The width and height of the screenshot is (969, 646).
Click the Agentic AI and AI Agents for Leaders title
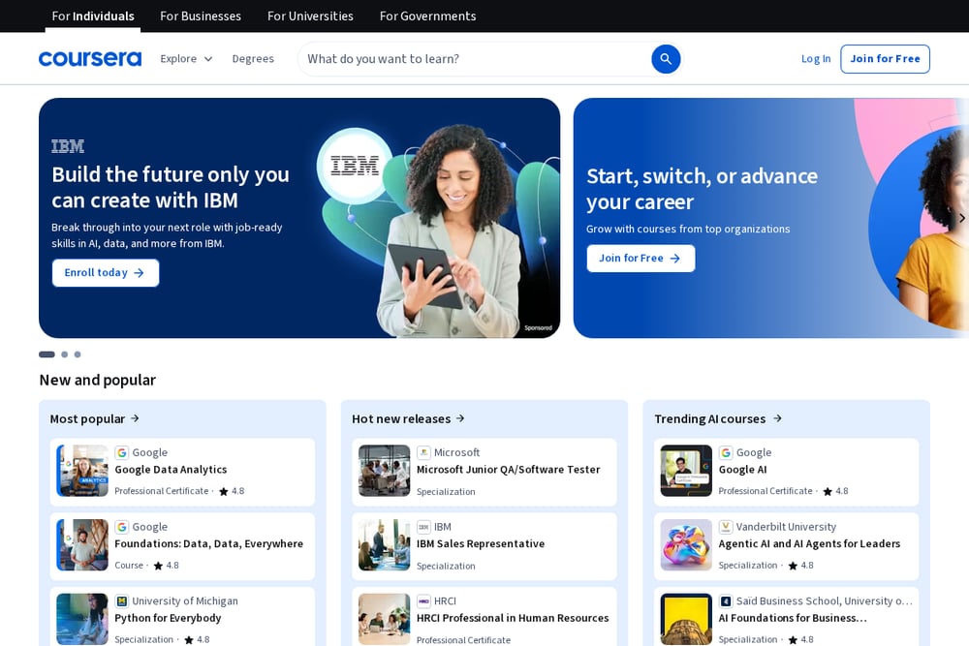tap(809, 543)
